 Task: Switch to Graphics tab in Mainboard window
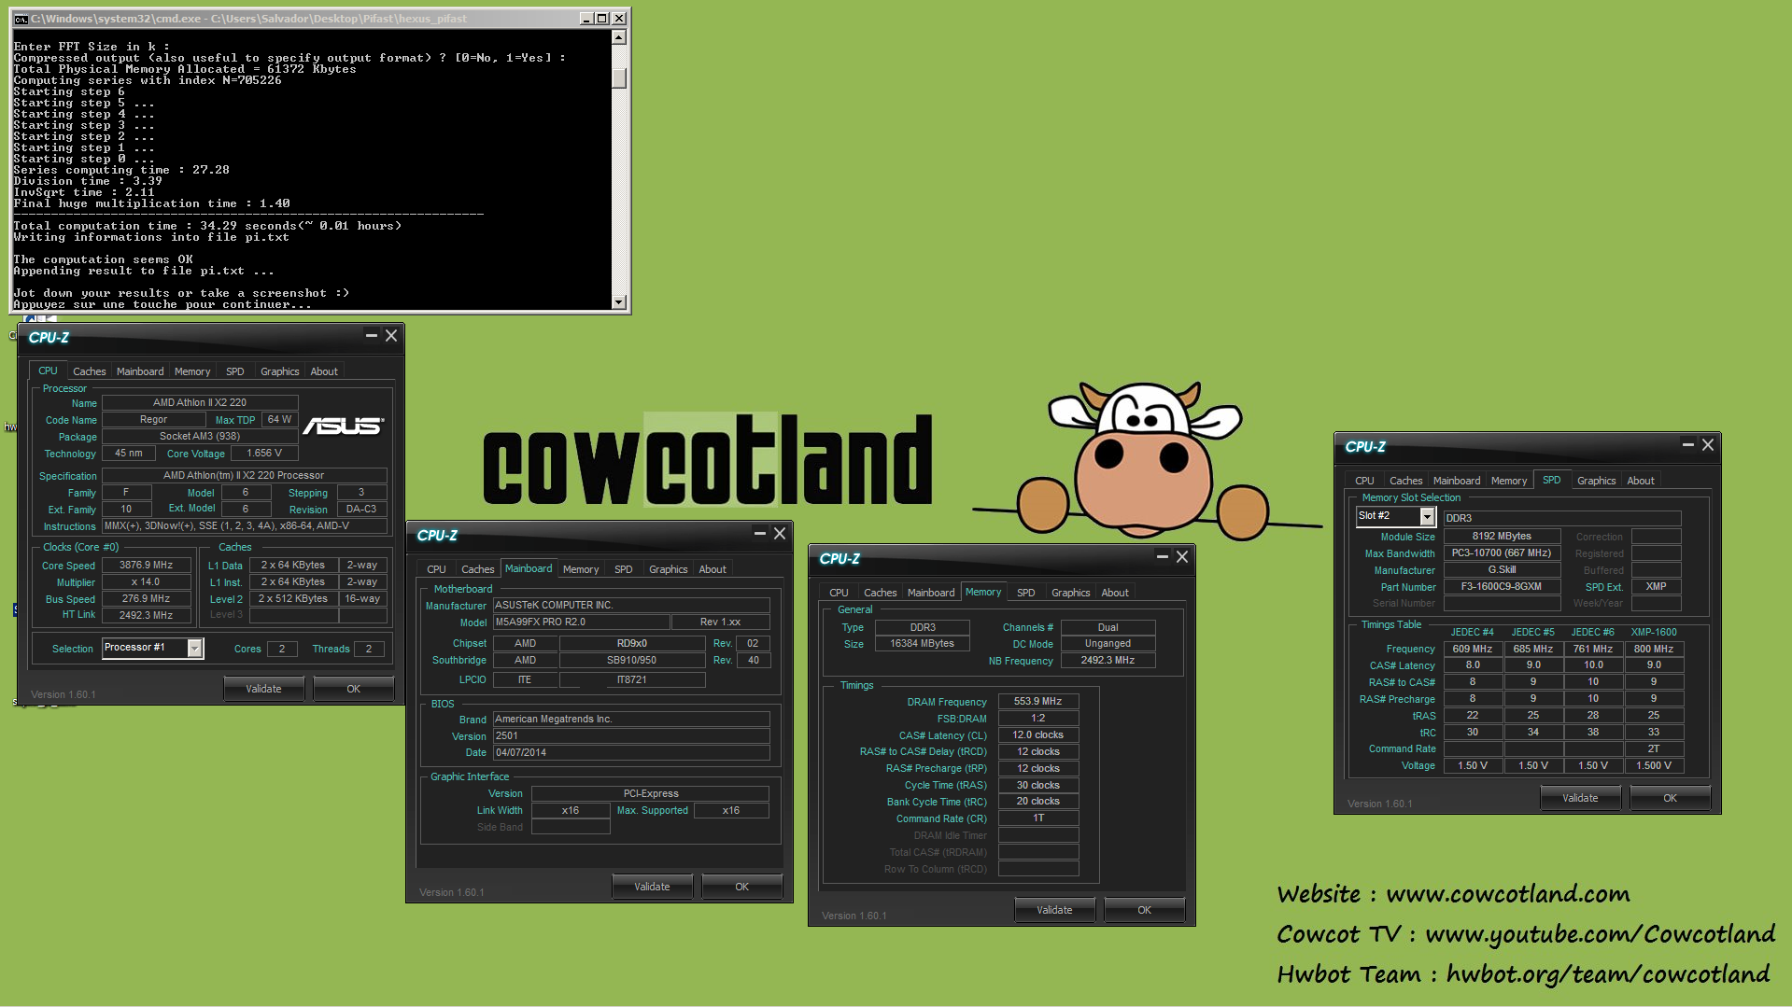669,569
